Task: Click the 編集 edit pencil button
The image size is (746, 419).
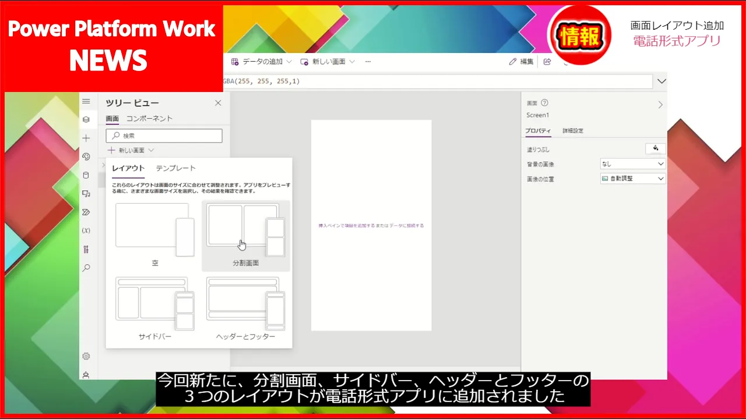Action: point(521,62)
